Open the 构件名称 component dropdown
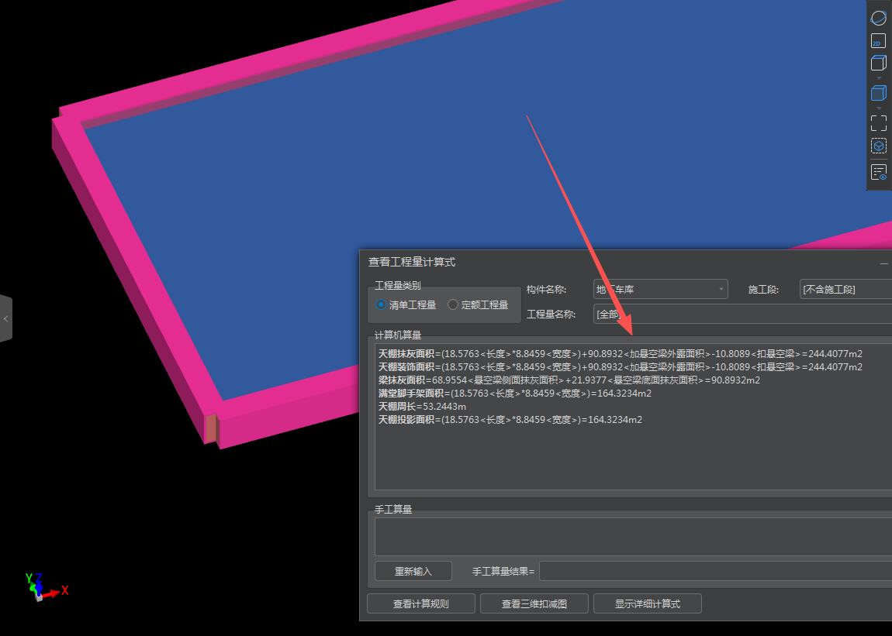 [x=722, y=289]
